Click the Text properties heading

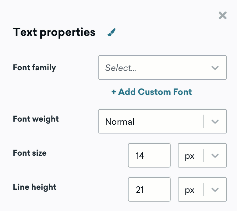54,32
